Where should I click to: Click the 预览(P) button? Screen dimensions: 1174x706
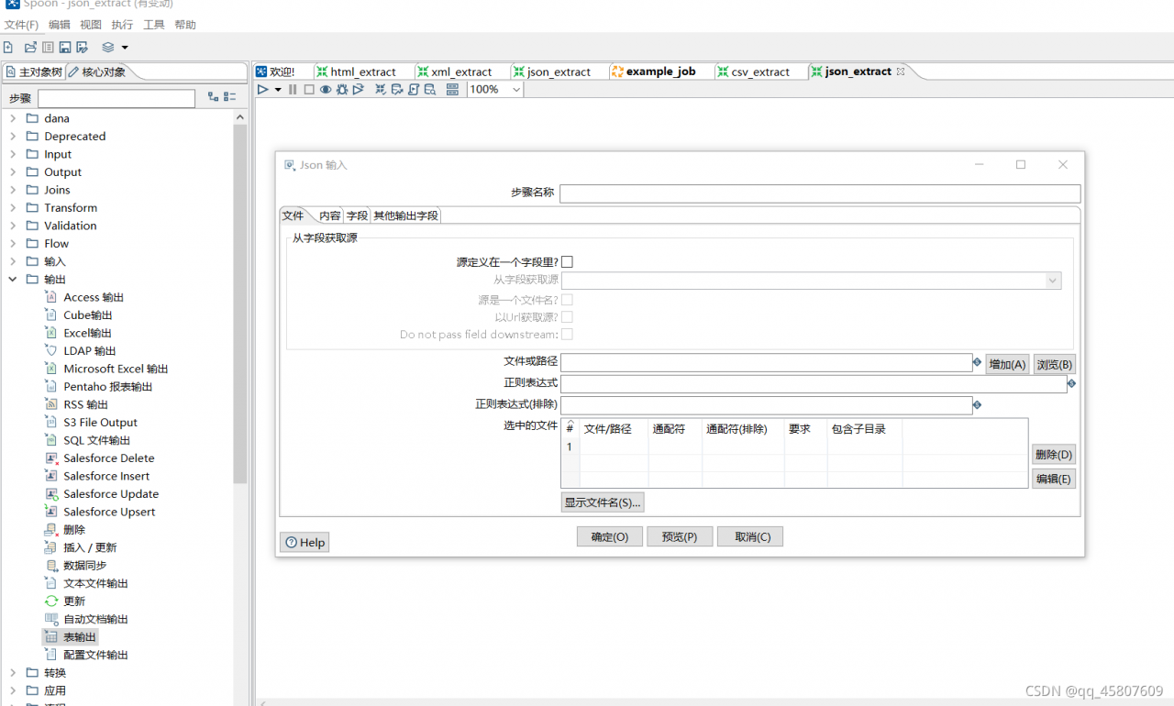[680, 536]
